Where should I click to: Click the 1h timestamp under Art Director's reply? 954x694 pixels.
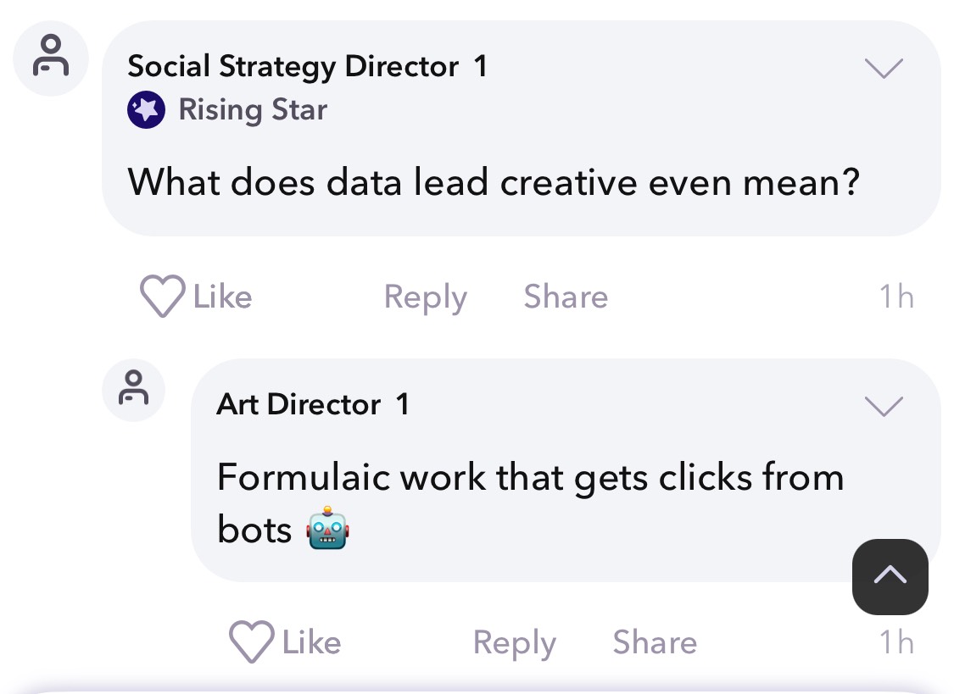[x=895, y=642]
